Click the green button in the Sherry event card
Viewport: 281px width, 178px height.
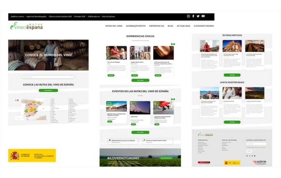[x=134, y=124]
